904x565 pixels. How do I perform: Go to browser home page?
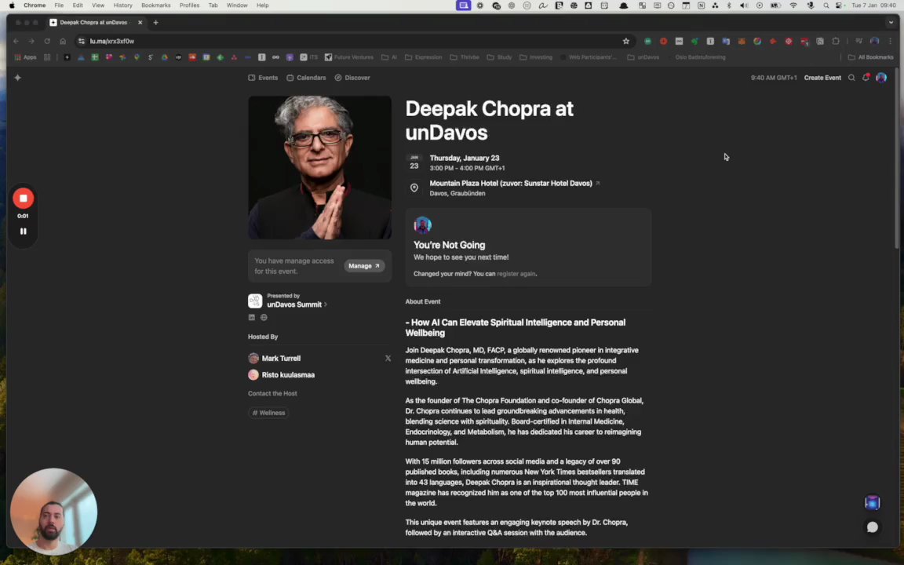(x=63, y=42)
